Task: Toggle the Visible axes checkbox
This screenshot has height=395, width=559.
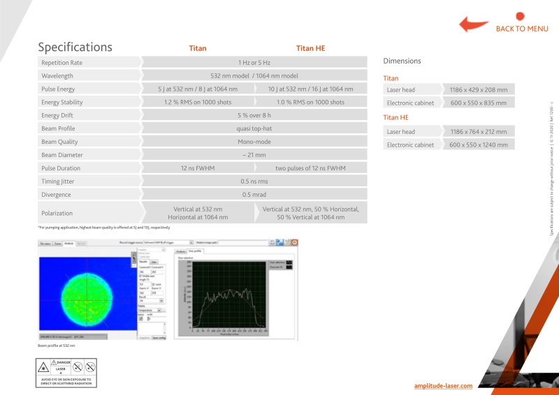Action: tap(140, 276)
